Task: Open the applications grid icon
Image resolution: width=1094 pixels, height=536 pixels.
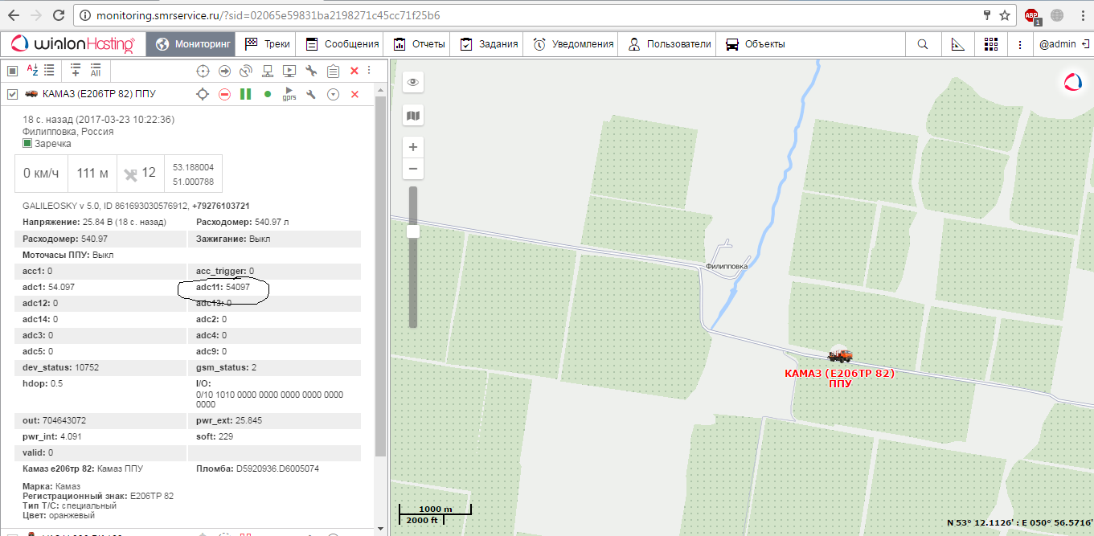Action: point(991,44)
